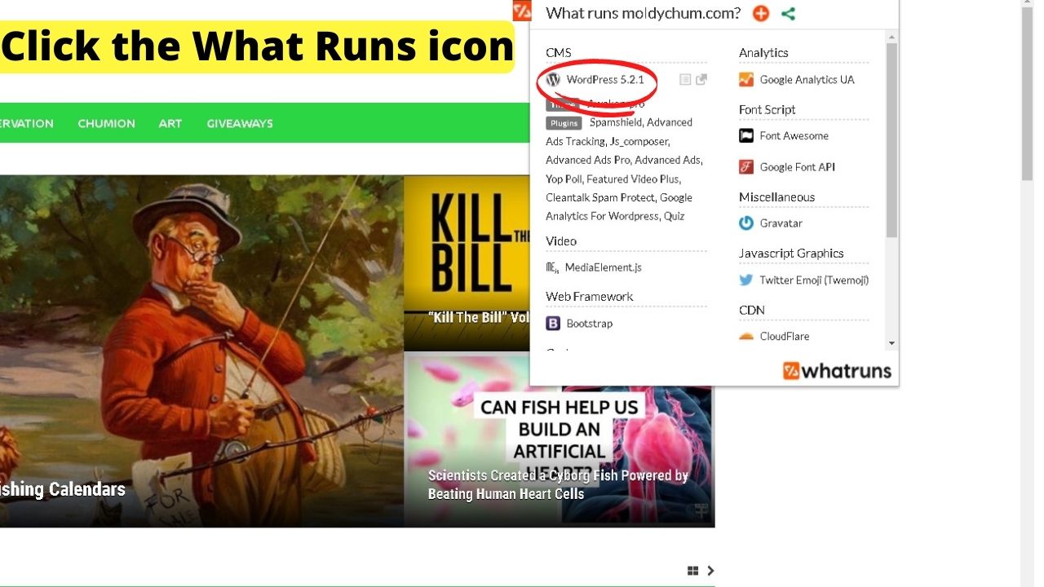
Task: Click the Bootstrap link
Action: (x=590, y=324)
